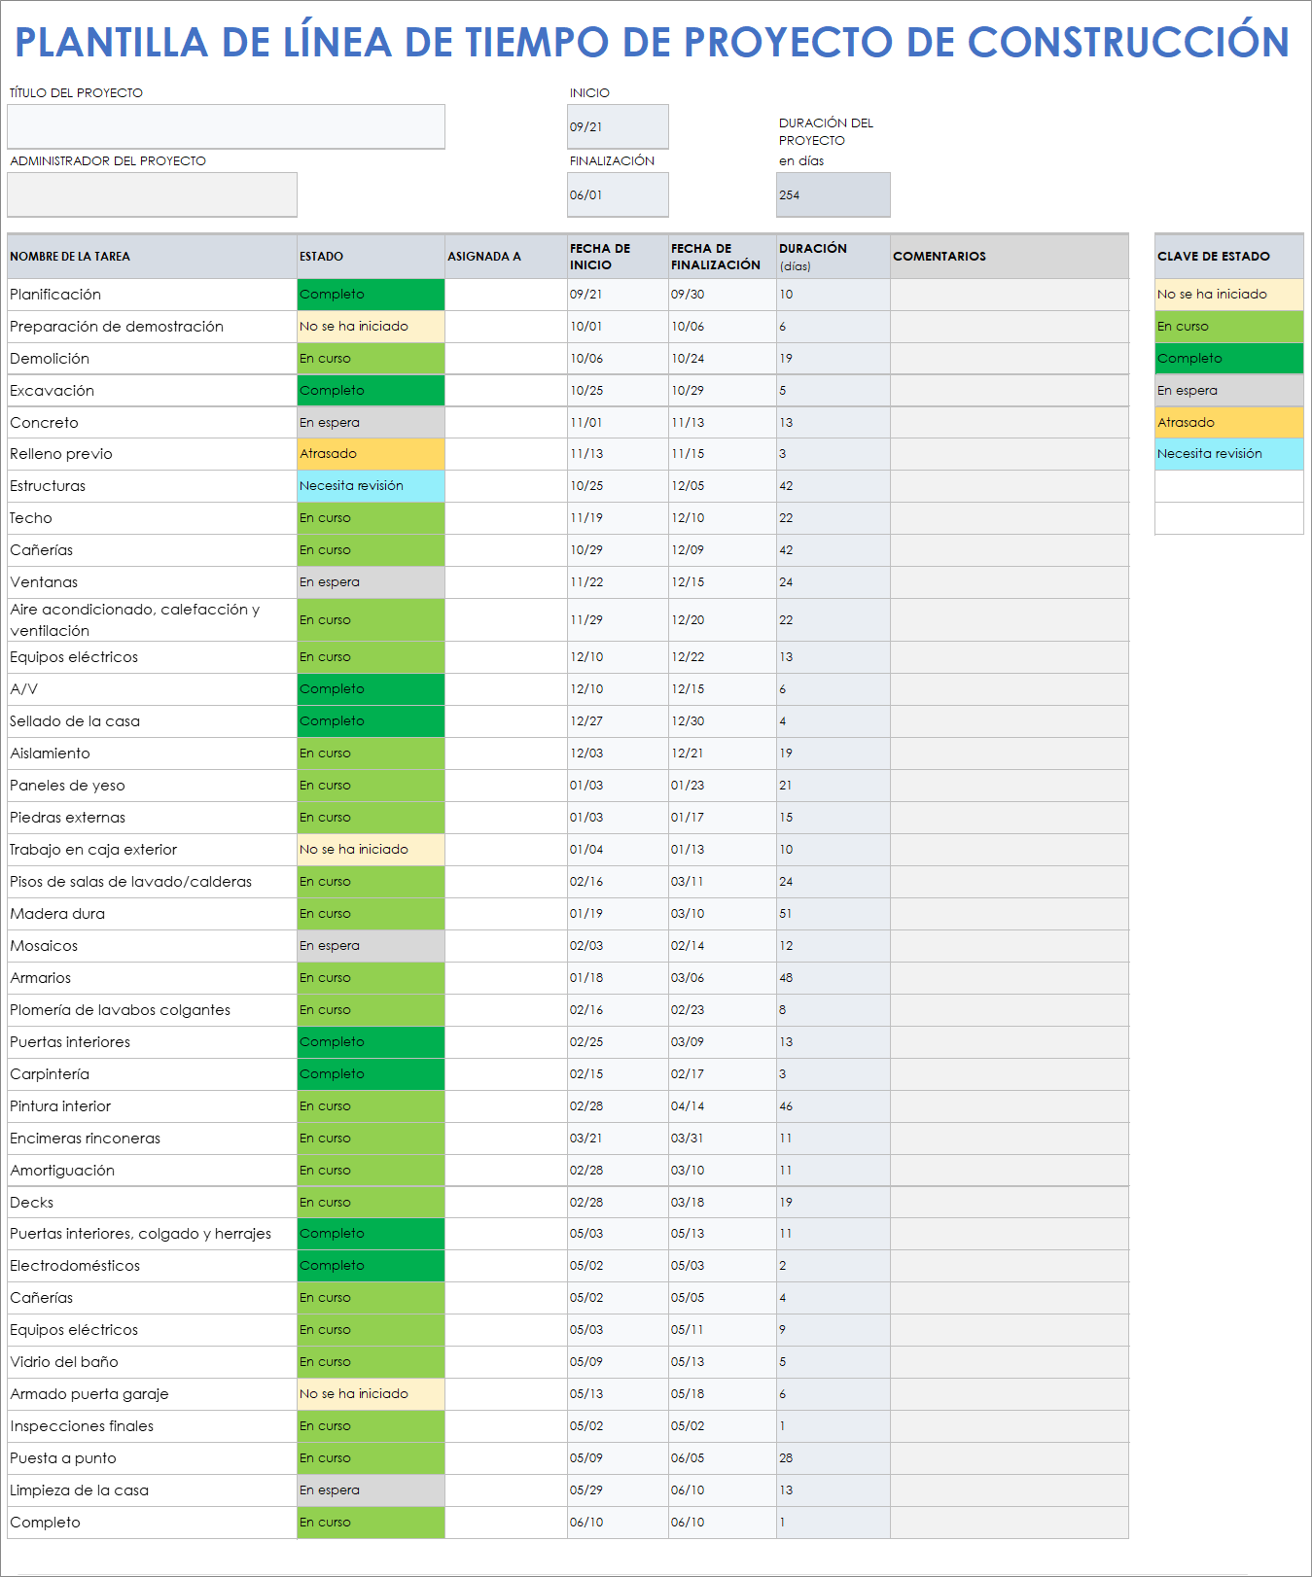Click the Asignada A column header
This screenshot has height=1577, width=1312.
[x=506, y=257]
